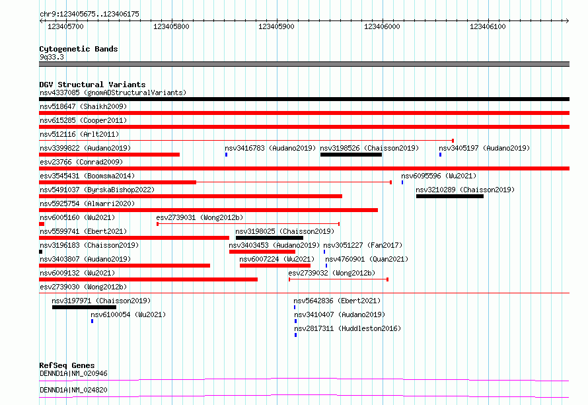The height and width of the screenshot is (405, 588).
Task: Click ruler position 123405900
Action: point(276,26)
